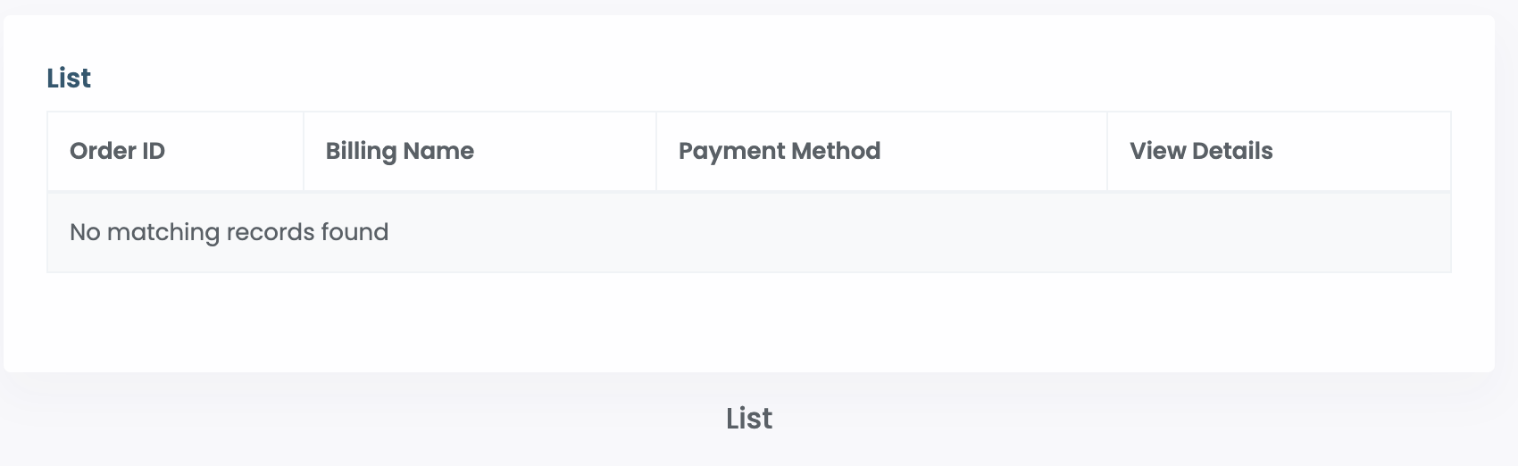This screenshot has height=466, width=1518.
Task: Sort by the Billing Name column
Action: [399, 151]
